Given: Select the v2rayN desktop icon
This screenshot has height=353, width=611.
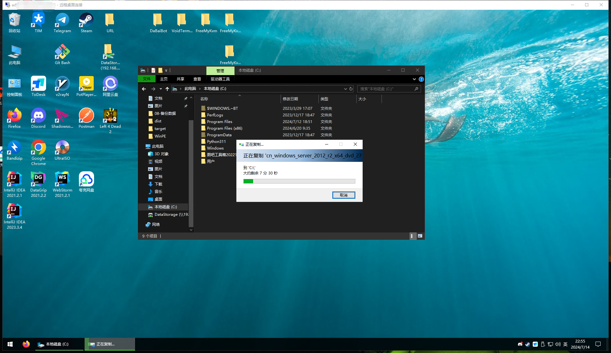Looking at the screenshot, I should point(62,86).
